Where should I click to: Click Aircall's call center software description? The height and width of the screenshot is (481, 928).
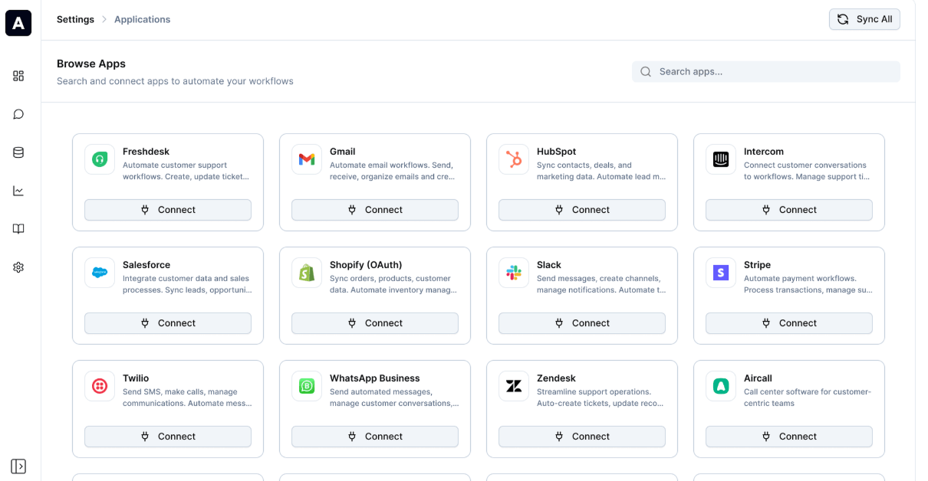(x=808, y=398)
